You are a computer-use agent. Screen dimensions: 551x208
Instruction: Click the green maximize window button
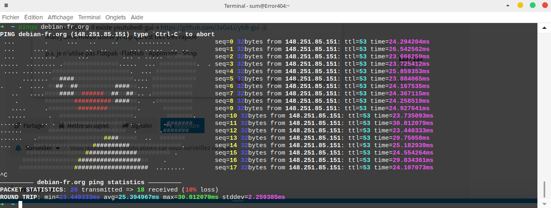click(x=532, y=5)
